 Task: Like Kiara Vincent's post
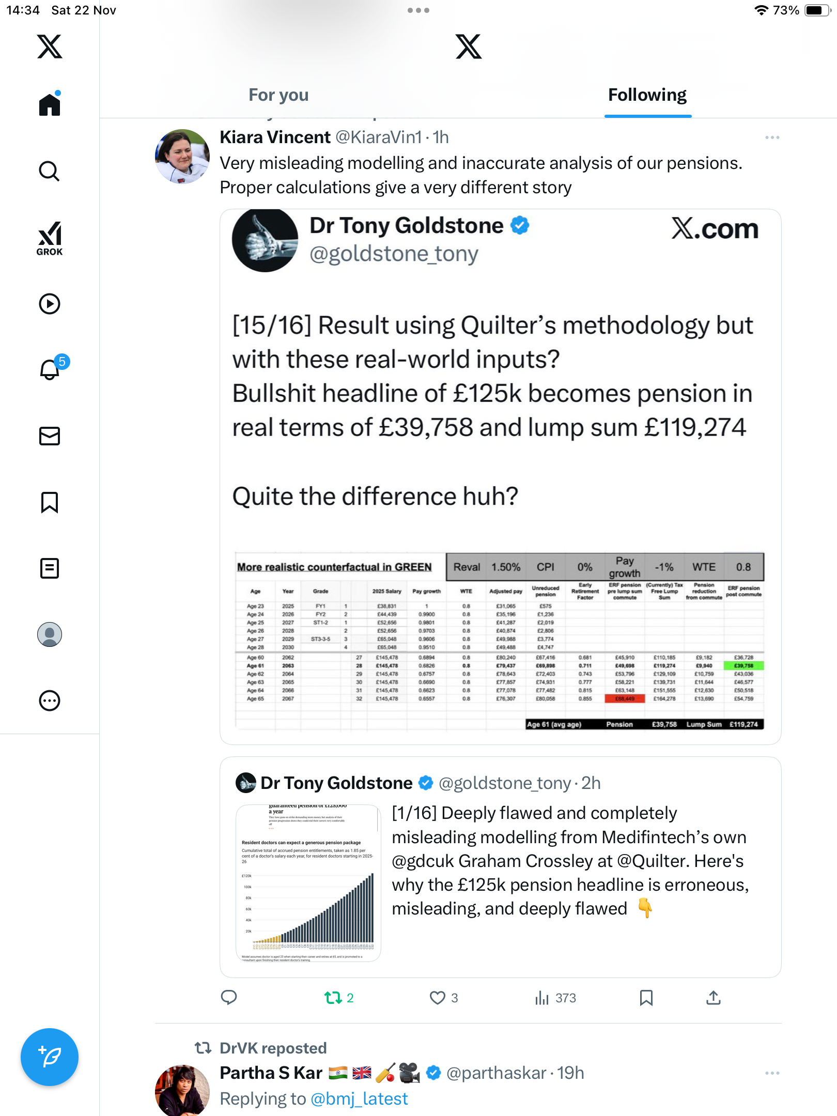pos(438,998)
